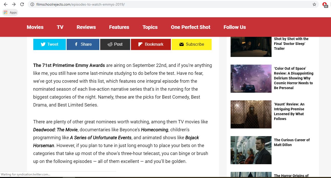Post article to Reddit
The width and height of the screenshot is (331, 178).
point(115,44)
